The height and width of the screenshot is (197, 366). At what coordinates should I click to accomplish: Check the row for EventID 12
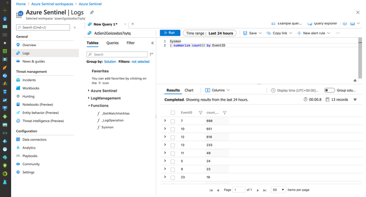tap(173, 137)
